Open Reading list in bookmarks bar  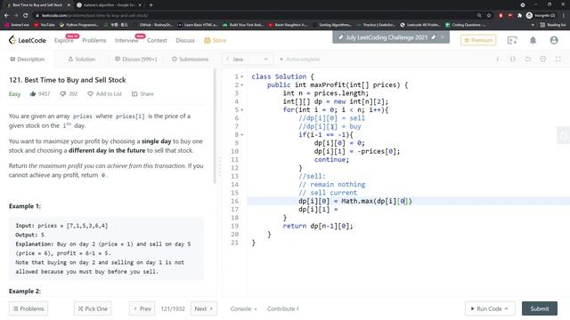[x=553, y=25]
